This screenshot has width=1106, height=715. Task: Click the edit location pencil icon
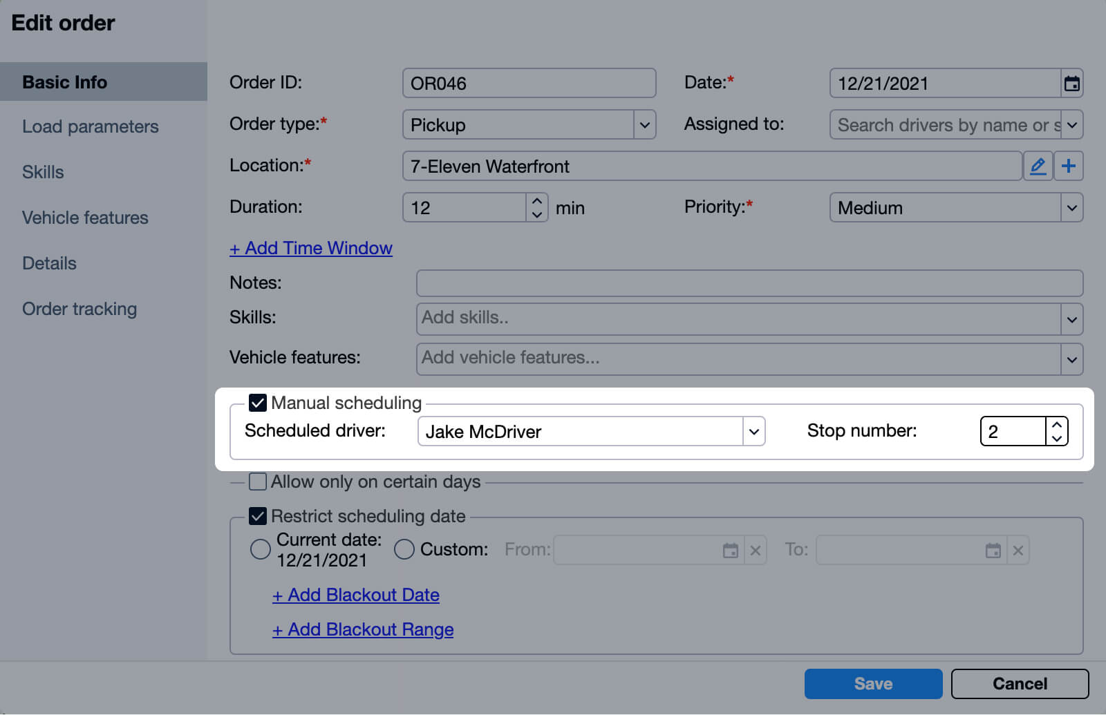click(1038, 166)
